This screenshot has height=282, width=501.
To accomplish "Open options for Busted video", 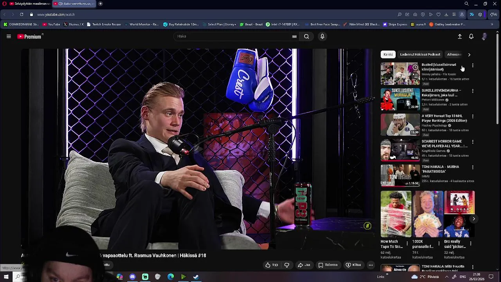I will [x=473, y=65].
